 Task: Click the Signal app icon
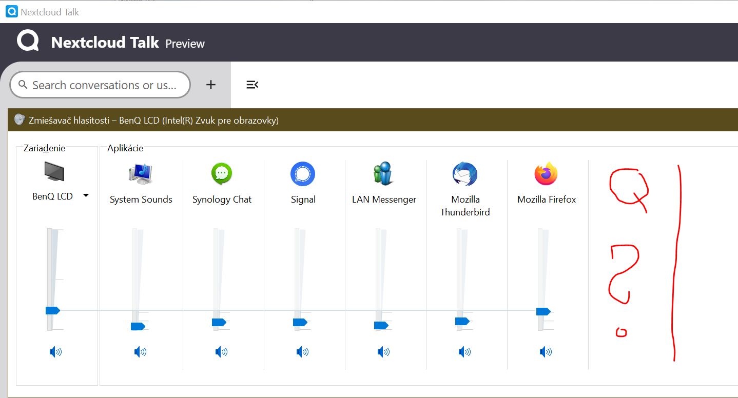click(x=303, y=174)
